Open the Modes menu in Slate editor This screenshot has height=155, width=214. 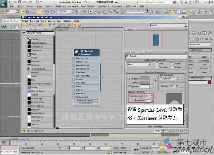coord(25,21)
